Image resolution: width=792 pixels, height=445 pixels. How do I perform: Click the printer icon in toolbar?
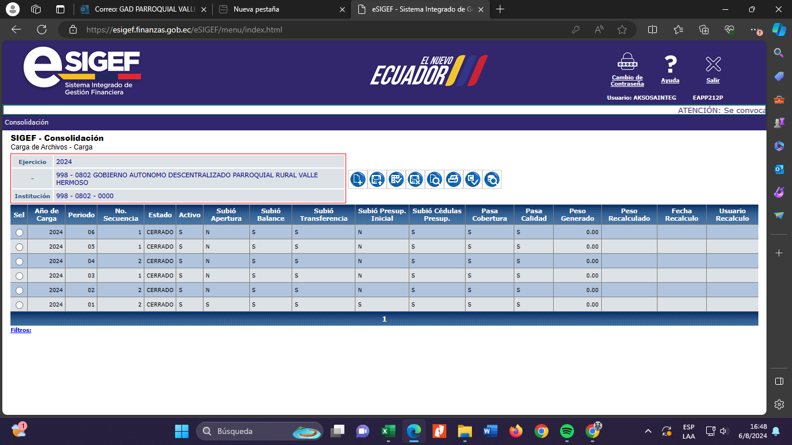[453, 180]
